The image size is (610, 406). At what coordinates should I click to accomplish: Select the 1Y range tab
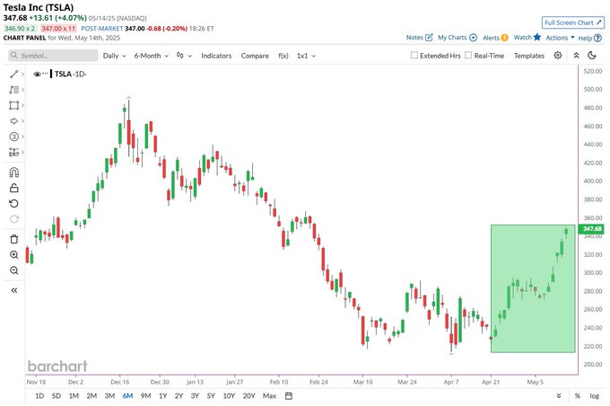pos(163,396)
